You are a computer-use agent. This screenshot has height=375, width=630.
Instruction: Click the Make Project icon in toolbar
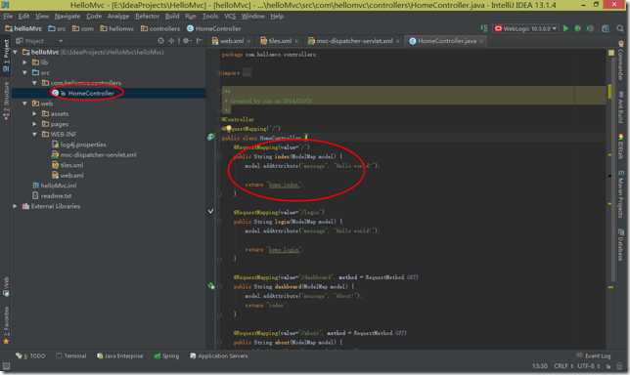click(x=484, y=28)
